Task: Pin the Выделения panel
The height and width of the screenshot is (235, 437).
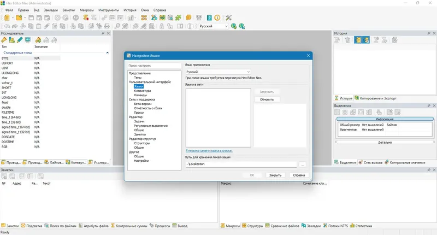Action: (x=429, y=105)
